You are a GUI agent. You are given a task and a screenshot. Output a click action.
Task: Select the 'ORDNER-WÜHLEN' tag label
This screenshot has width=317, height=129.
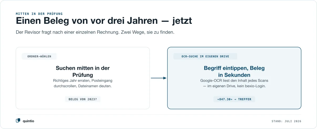point(39,56)
